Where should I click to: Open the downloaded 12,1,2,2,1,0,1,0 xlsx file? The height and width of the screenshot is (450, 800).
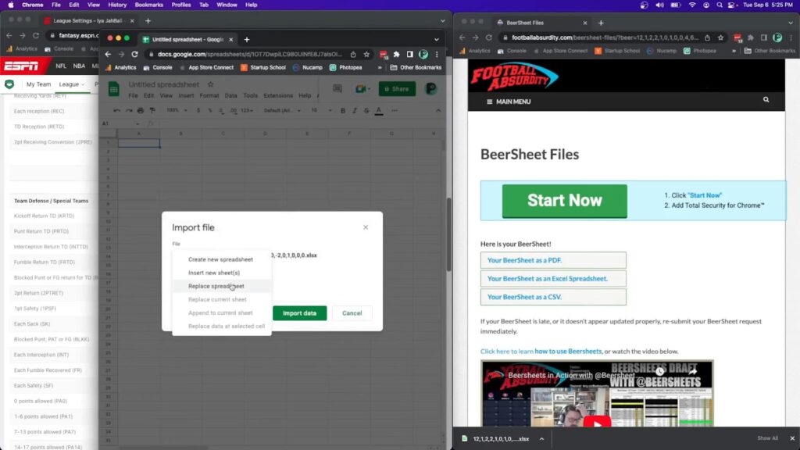[495, 439]
